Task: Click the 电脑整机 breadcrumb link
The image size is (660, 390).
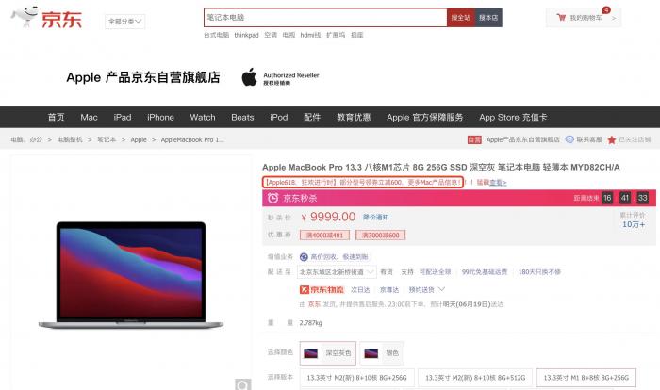Action: (70, 139)
